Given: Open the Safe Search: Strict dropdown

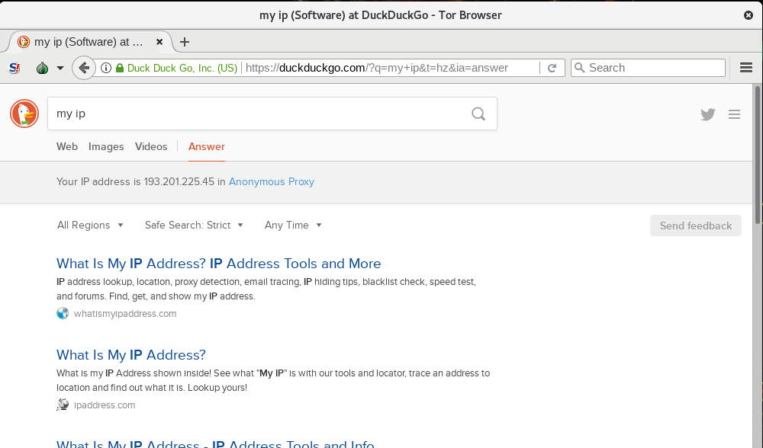Looking at the screenshot, I should 194,225.
